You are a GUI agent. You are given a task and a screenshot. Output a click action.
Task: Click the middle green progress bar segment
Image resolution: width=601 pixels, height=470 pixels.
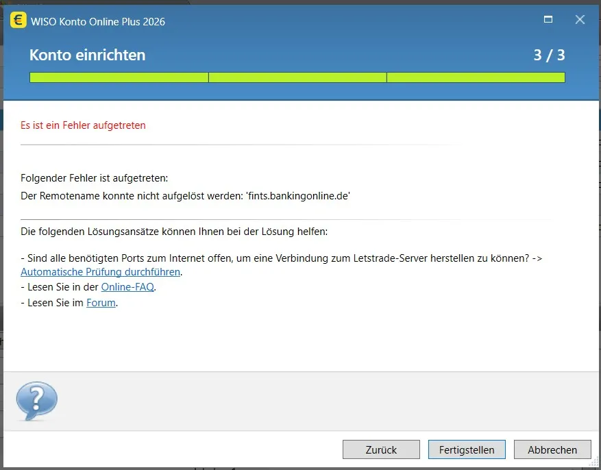coord(297,77)
